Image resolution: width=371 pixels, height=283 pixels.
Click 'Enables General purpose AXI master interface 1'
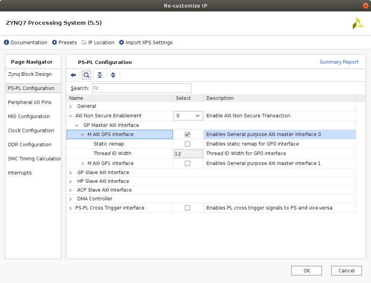click(263, 163)
